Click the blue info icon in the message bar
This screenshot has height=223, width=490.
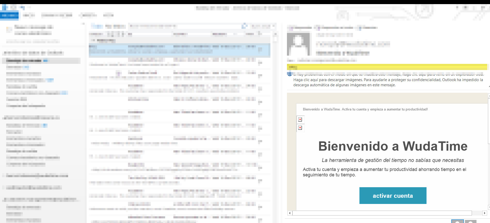click(290, 74)
